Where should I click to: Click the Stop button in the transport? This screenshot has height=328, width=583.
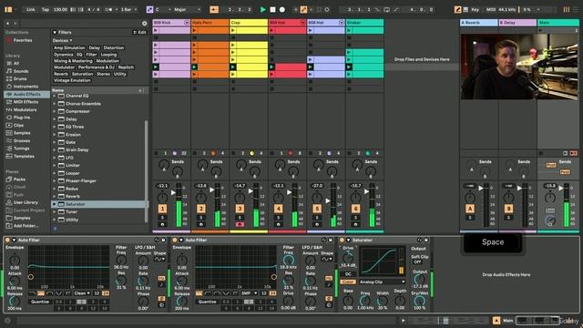pyautogui.click(x=272, y=10)
